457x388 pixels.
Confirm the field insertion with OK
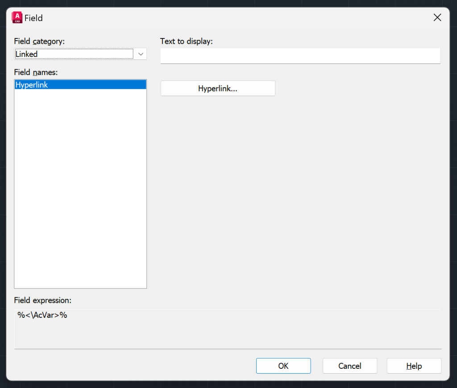[283, 366]
